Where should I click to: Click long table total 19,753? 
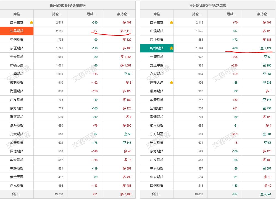coord(59,194)
